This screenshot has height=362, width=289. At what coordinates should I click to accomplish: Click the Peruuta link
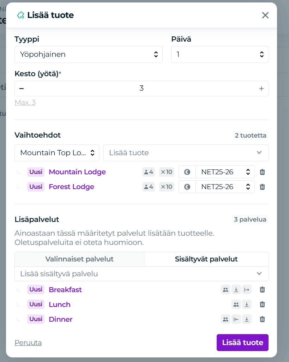[x=28, y=343]
